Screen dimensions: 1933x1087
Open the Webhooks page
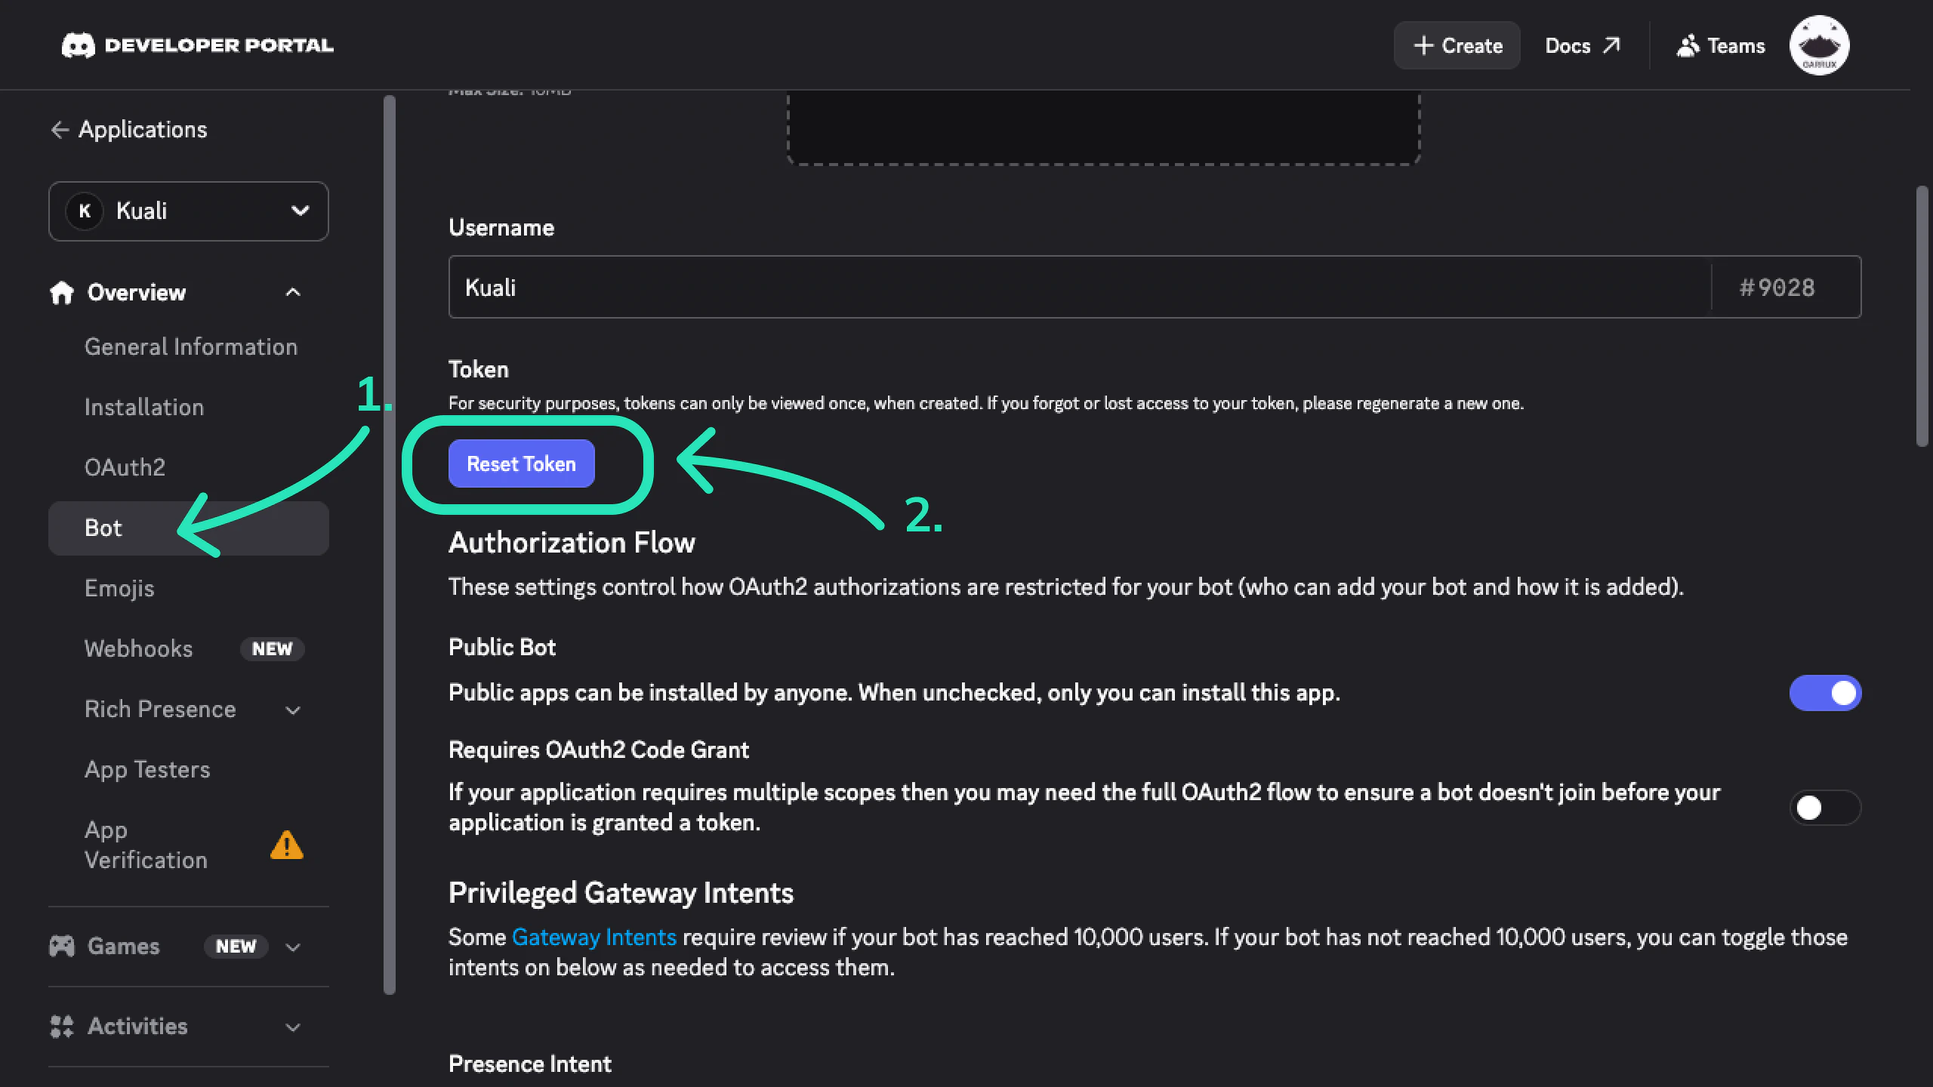click(139, 648)
